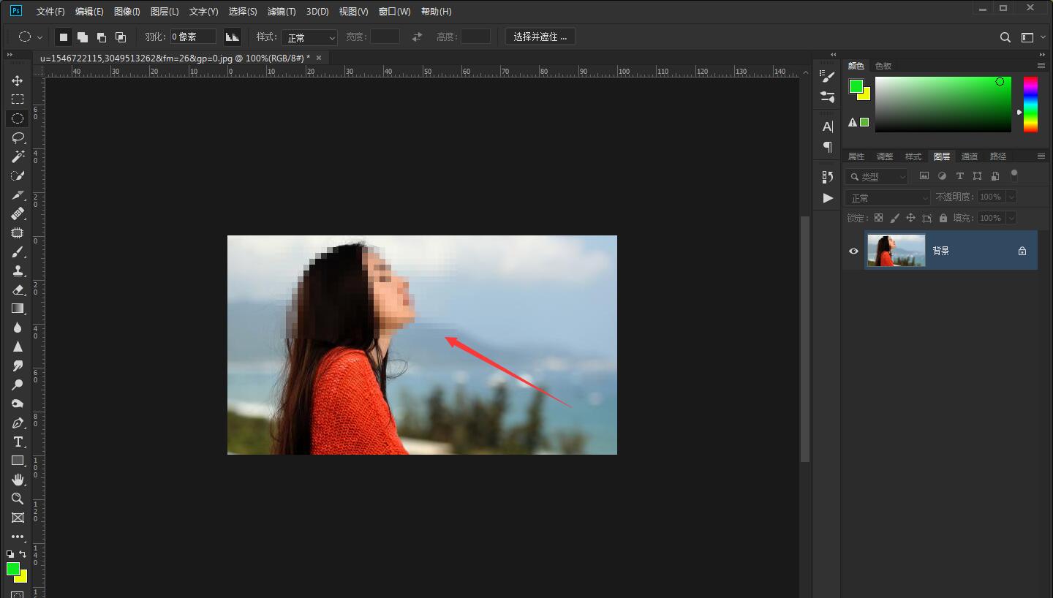The height and width of the screenshot is (598, 1053).
Task: Select the Zoom tool
Action: click(x=17, y=499)
